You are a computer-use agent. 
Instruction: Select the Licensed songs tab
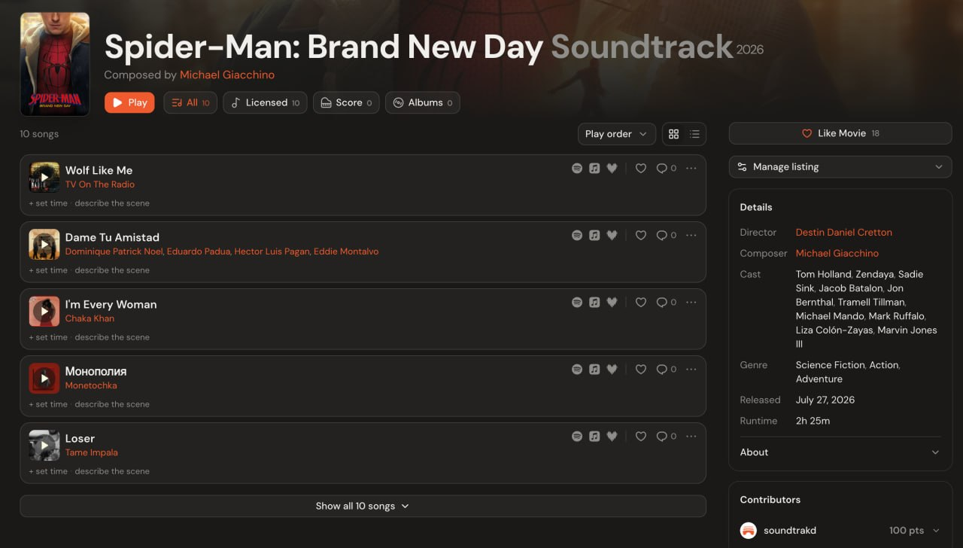click(x=265, y=102)
